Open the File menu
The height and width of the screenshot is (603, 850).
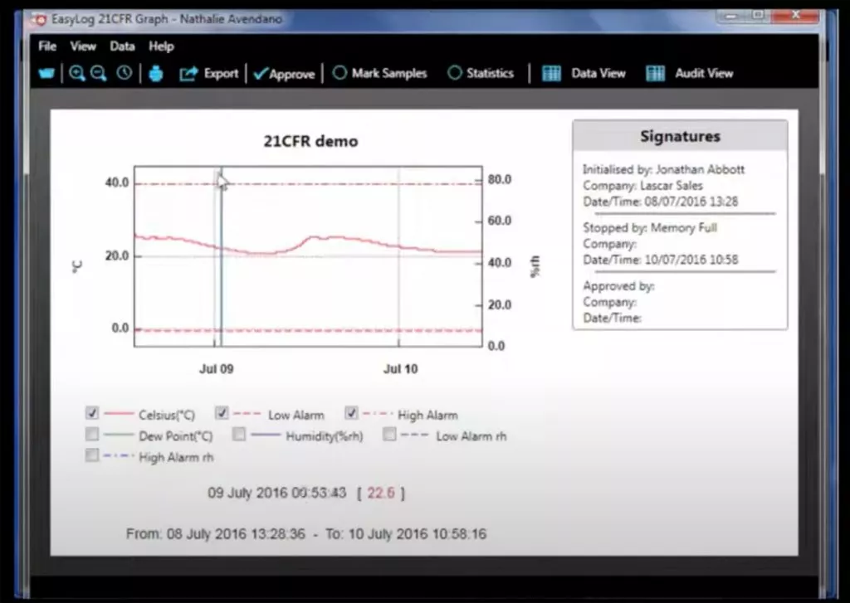click(46, 46)
